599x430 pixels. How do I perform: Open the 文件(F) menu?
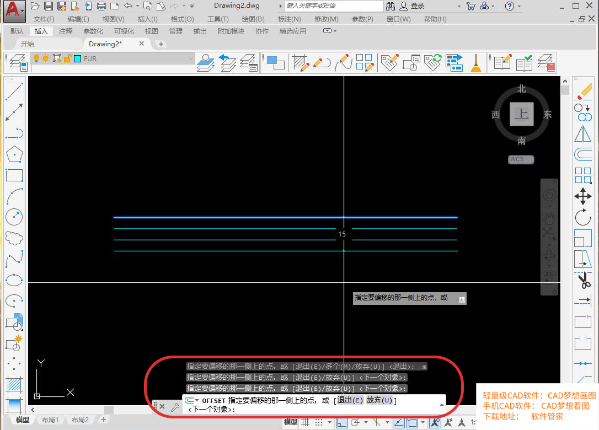(44, 19)
